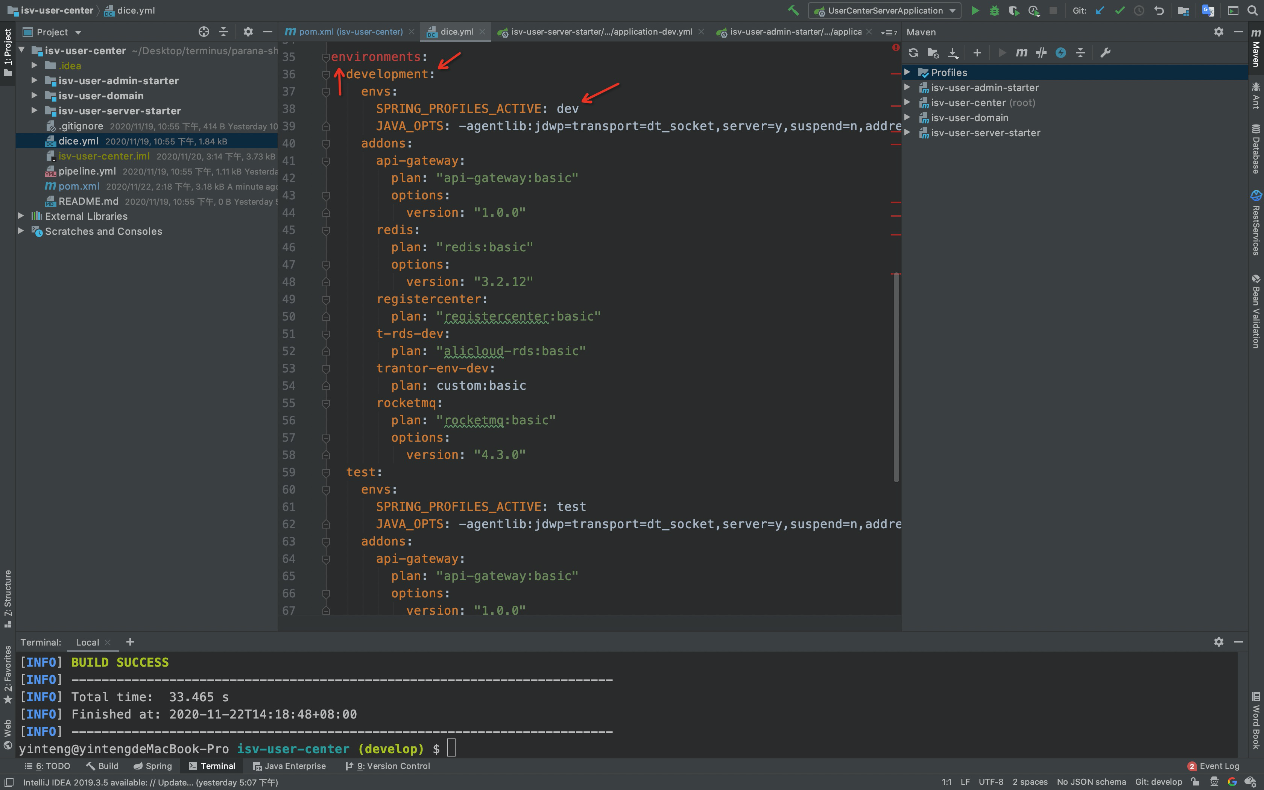
Task: Toggle the Database side panel tab
Action: click(1256, 149)
